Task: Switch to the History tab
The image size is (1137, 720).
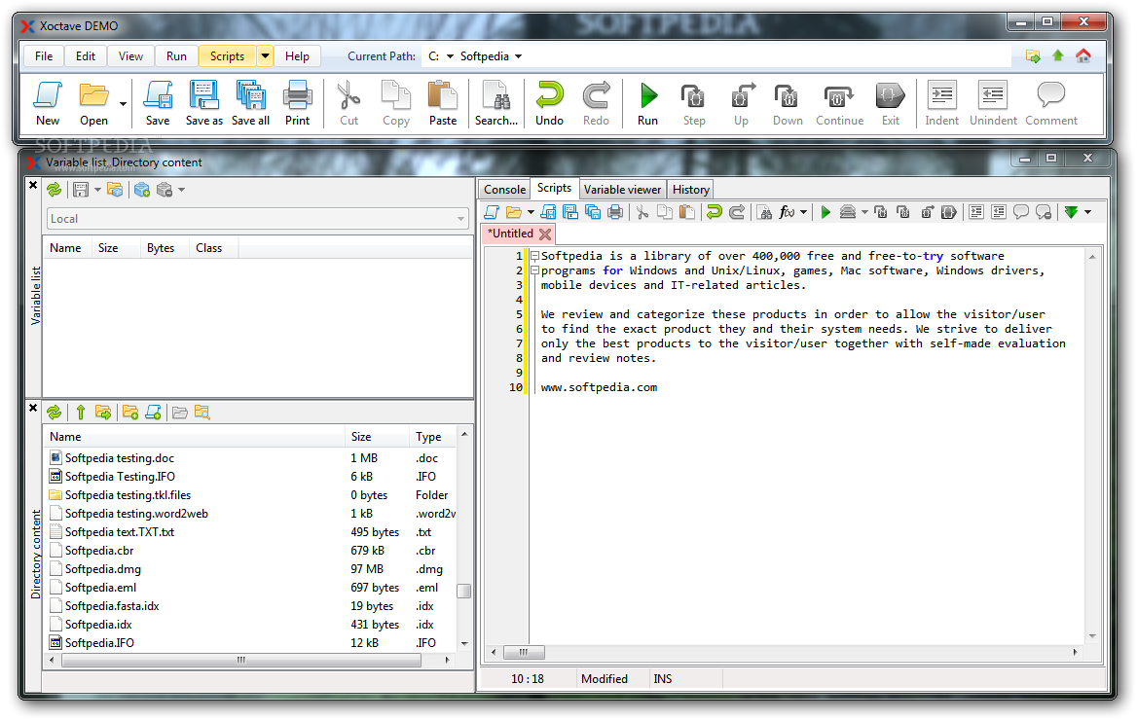Action: tap(690, 190)
